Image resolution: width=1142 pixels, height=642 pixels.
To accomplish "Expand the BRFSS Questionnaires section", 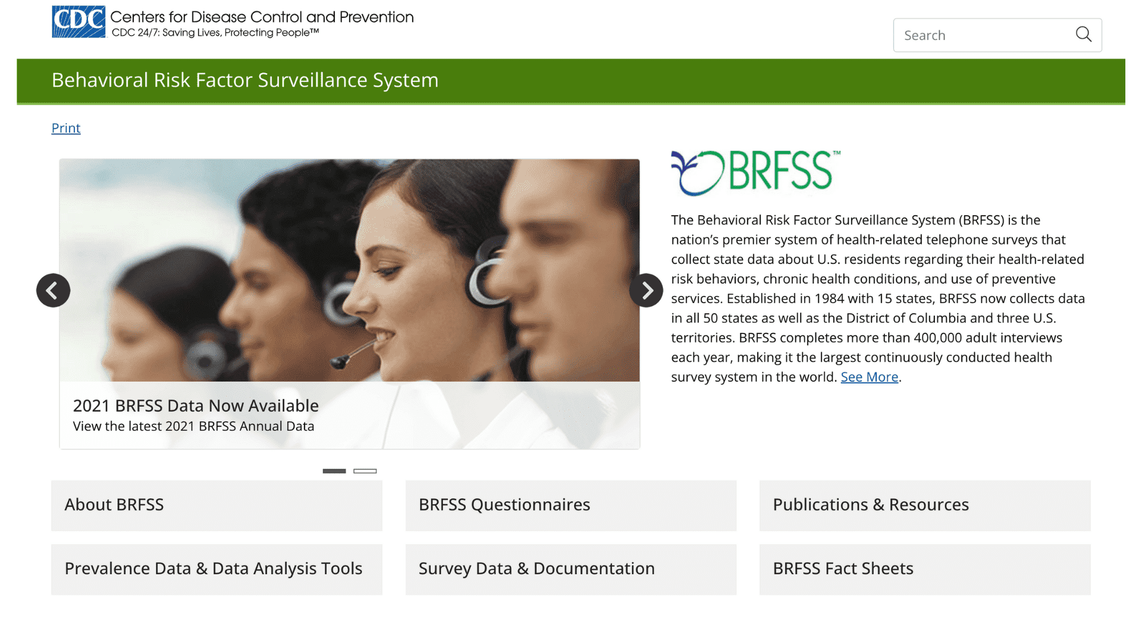I will point(570,504).
